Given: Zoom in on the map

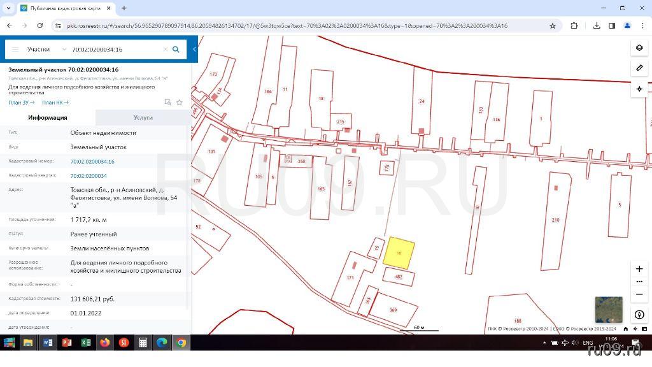Looking at the screenshot, I should 639,269.
